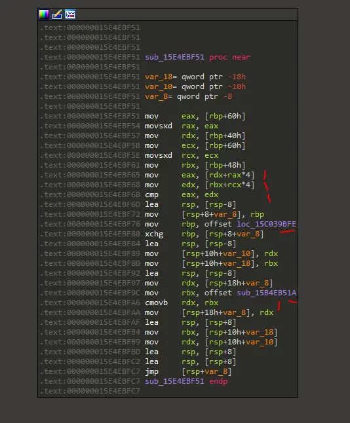Image resolution: width=350 pixels, height=423 pixels.
Task: Click the edit node comment pencil icon
Action: tap(57, 14)
